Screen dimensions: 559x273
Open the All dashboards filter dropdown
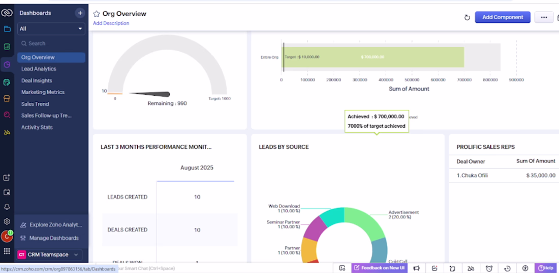pos(51,29)
